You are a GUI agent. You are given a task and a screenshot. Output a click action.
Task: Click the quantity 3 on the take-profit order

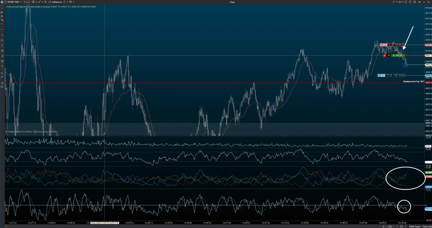(x=383, y=75)
